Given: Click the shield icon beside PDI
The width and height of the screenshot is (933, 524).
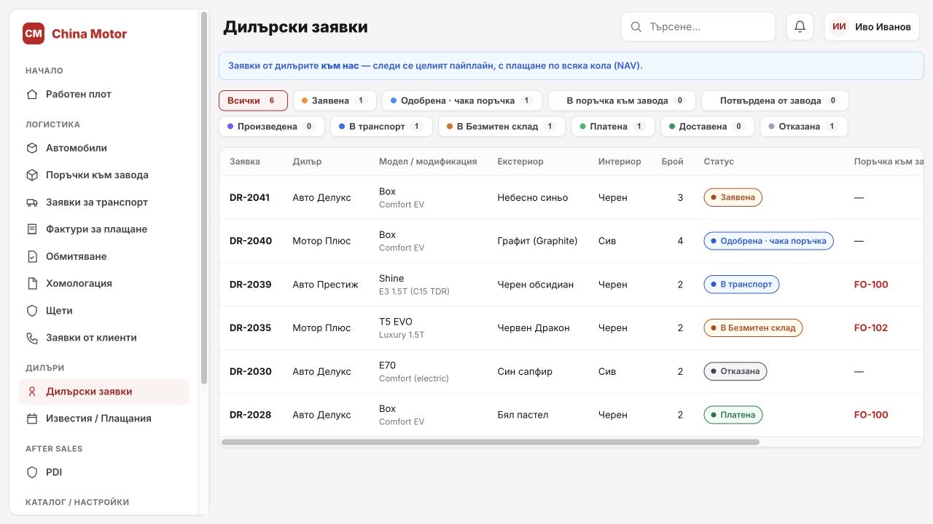Looking at the screenshot, I should (31, 472).
